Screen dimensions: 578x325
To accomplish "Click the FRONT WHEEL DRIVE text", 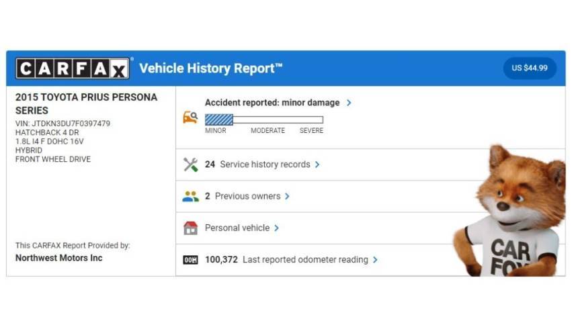I will tap(53, 159).
